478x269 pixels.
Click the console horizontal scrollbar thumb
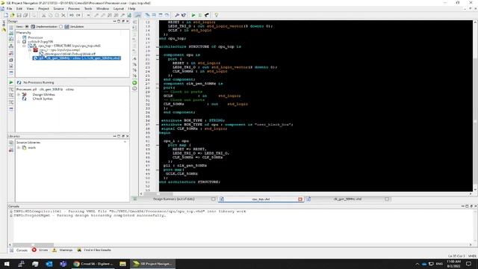33,244
